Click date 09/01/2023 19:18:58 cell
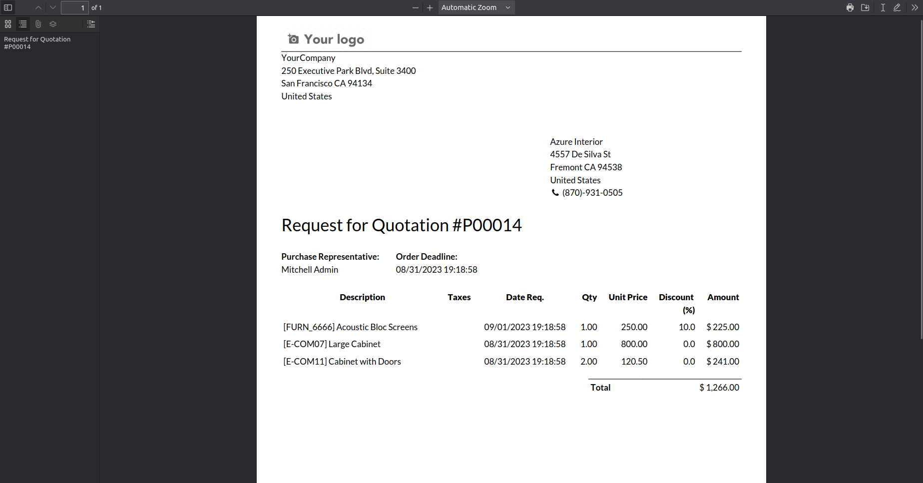This screenshot has width=923, height=483. tap(524, 327)
